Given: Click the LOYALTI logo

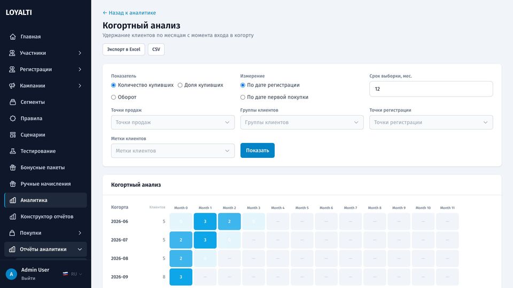Looking at the screenshot, I should coord(19,12).
